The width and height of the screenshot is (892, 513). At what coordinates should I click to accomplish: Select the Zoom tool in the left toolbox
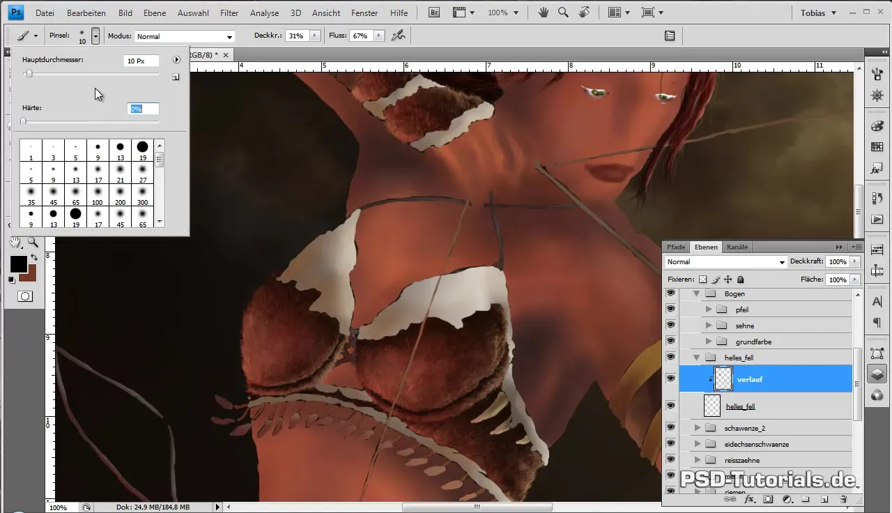(x=33, y=243)
